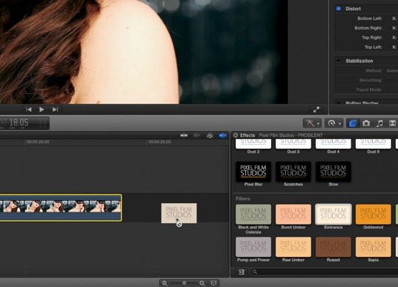
Task: Open the clip appearance options button
Action: 214,283
